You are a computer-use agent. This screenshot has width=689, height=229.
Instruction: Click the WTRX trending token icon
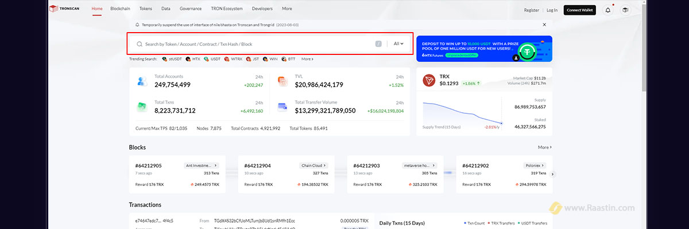[x=227, y=59]
